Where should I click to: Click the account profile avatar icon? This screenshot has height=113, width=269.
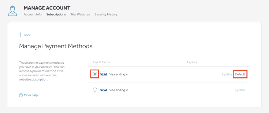coord(12,11)
